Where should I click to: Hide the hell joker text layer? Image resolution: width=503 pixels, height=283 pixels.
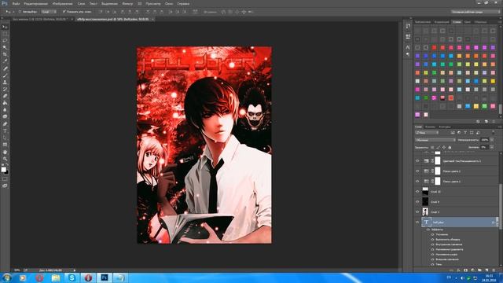tap(417, 222)
